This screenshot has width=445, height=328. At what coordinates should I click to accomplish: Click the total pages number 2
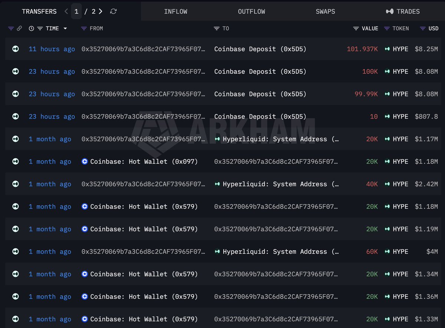click(x=93, y=11)
